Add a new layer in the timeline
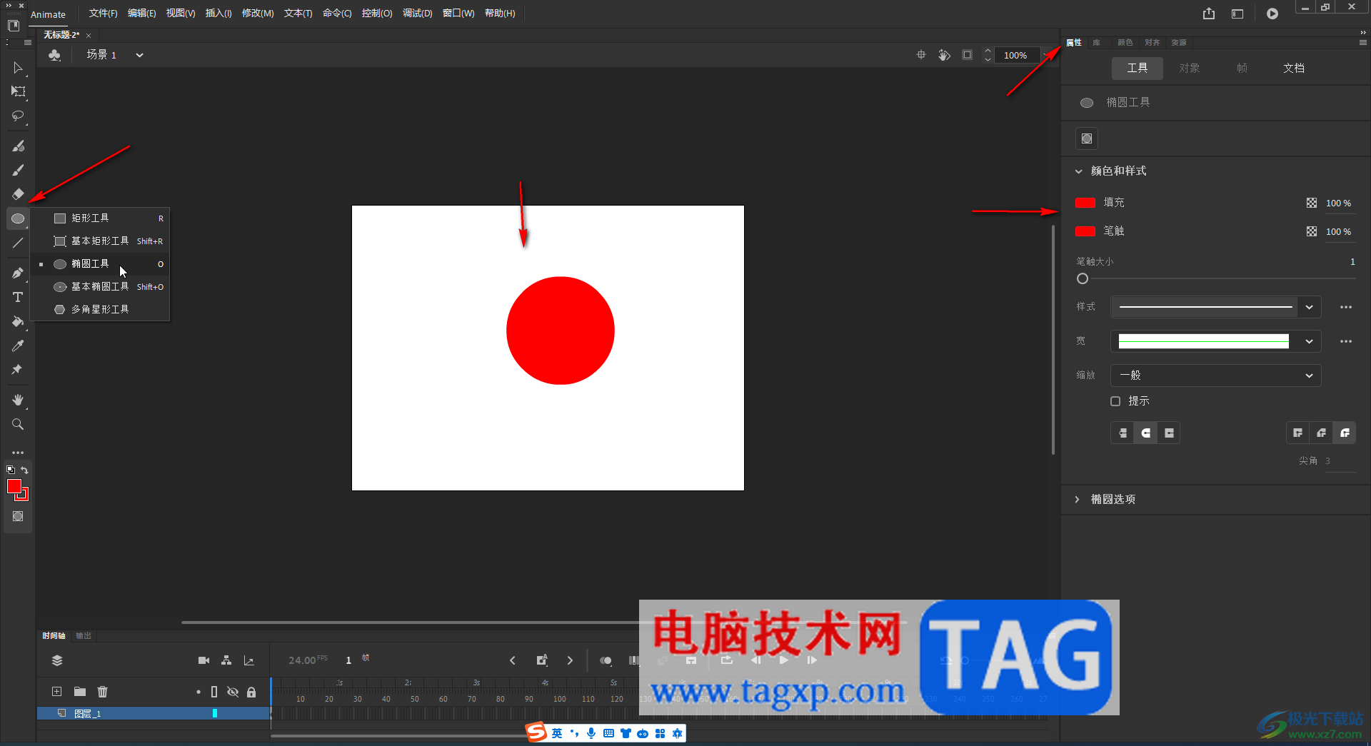This screenshot has width=1371, height=746. click(57, 691)
